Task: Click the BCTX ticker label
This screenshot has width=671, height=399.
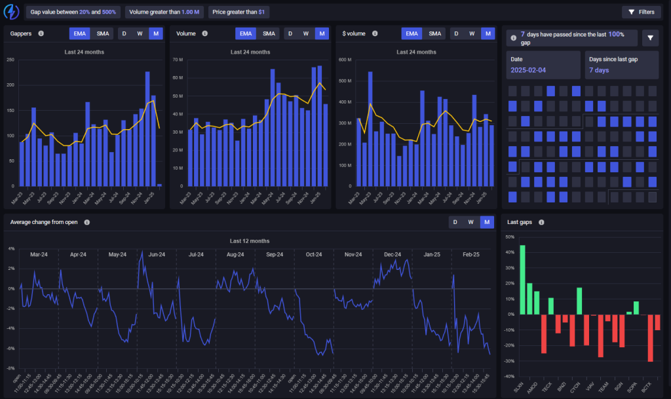Action: click(645, 387)
